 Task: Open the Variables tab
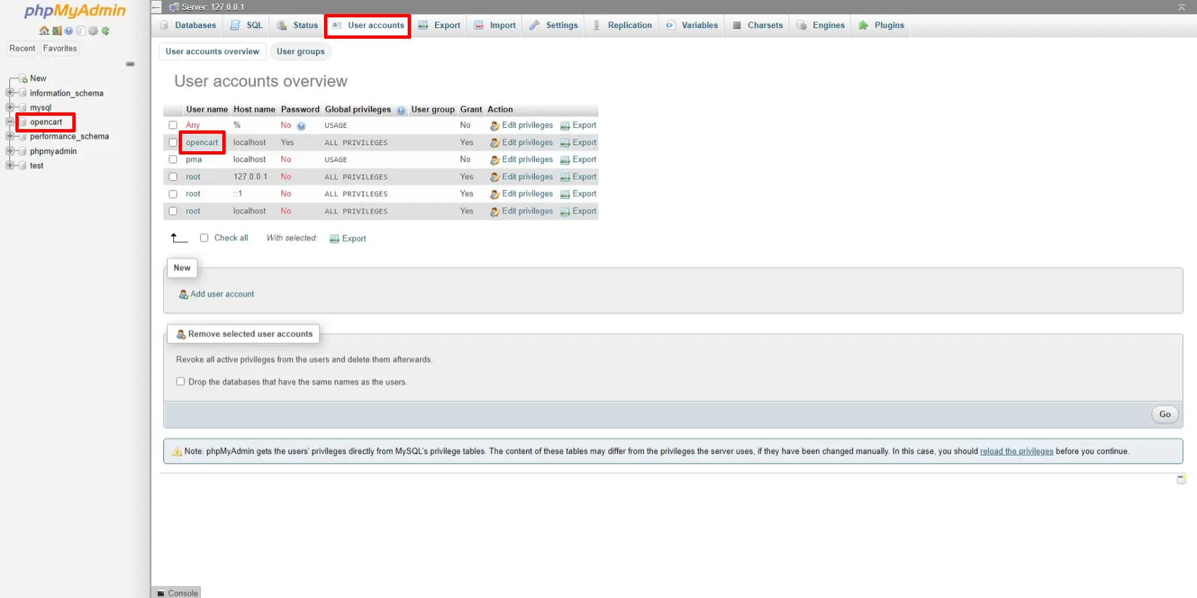[692, 25]
